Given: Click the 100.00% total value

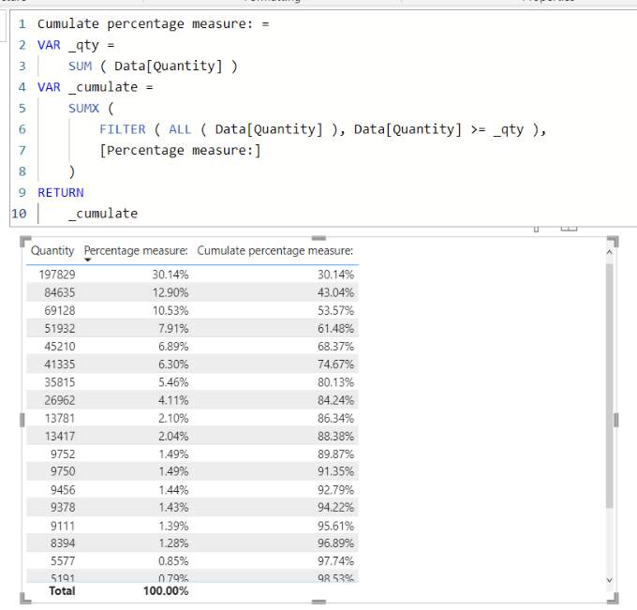Looking at the screenshot, I should [x=166, y=591].
